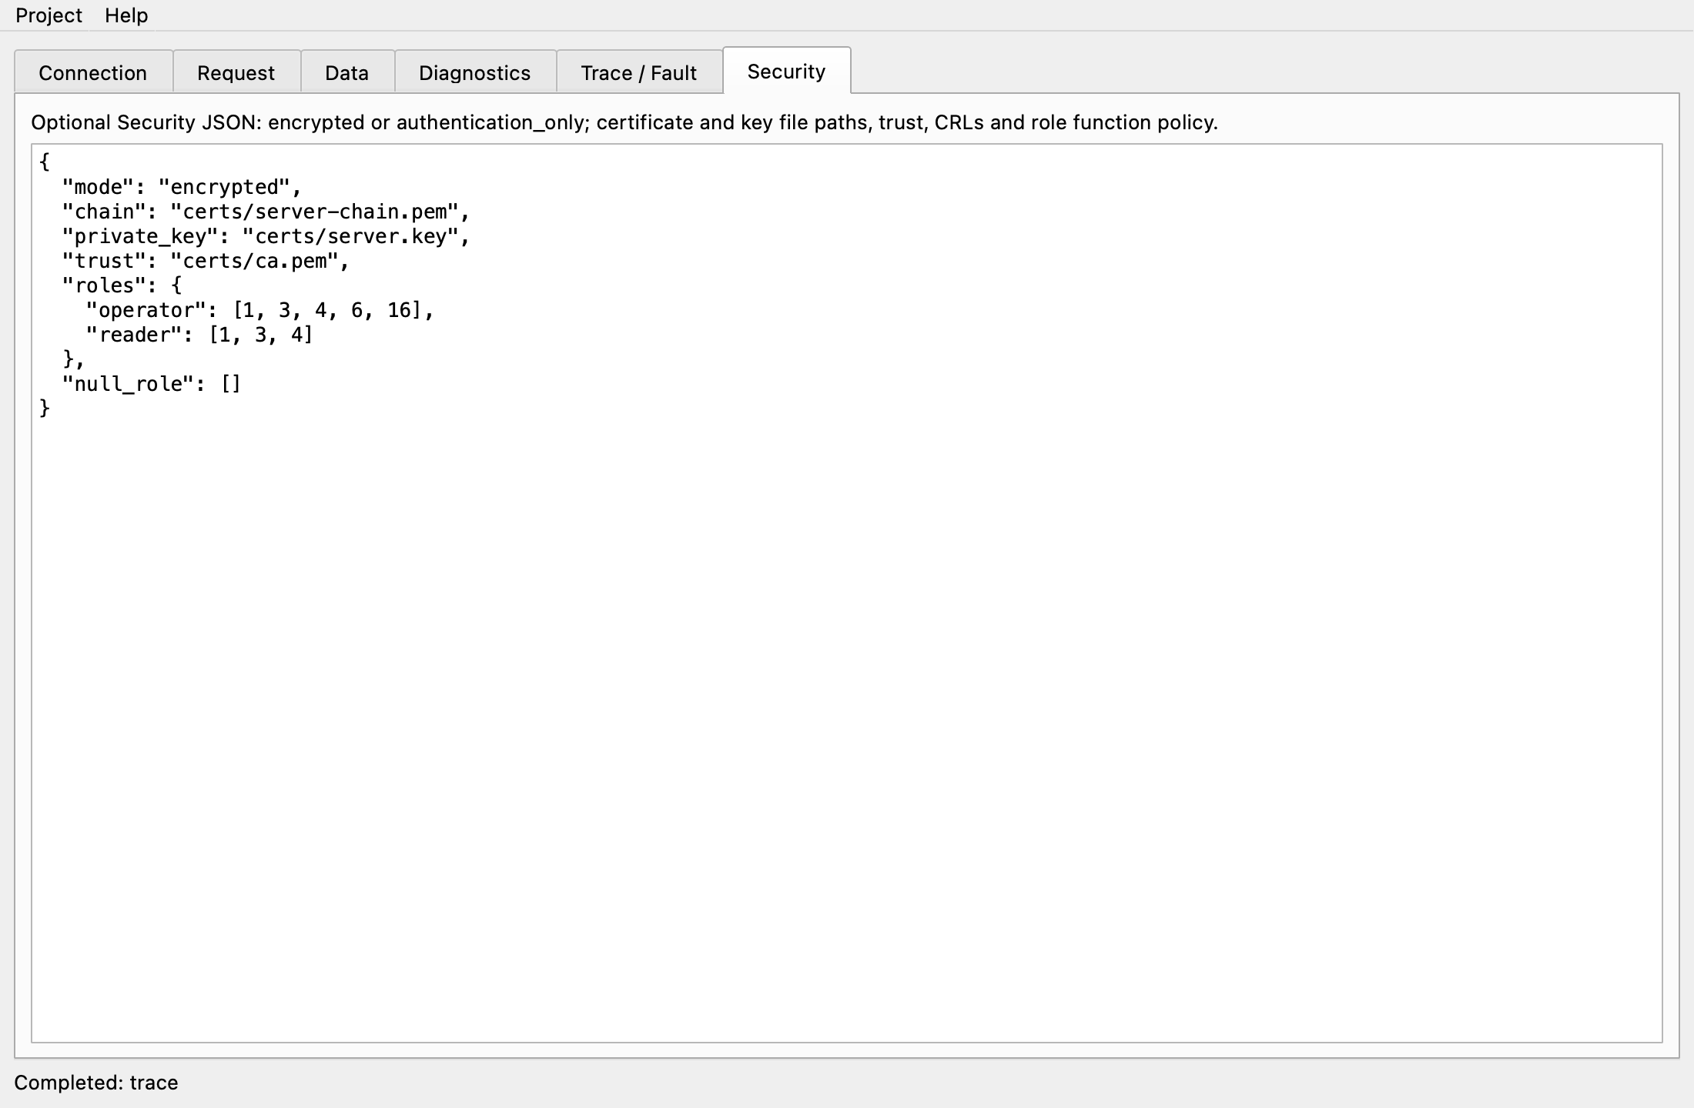The height and width of the screenshot is (1108, 1694).
Task: Click the Optional Security JSON description label
Action: coord(624,122)
